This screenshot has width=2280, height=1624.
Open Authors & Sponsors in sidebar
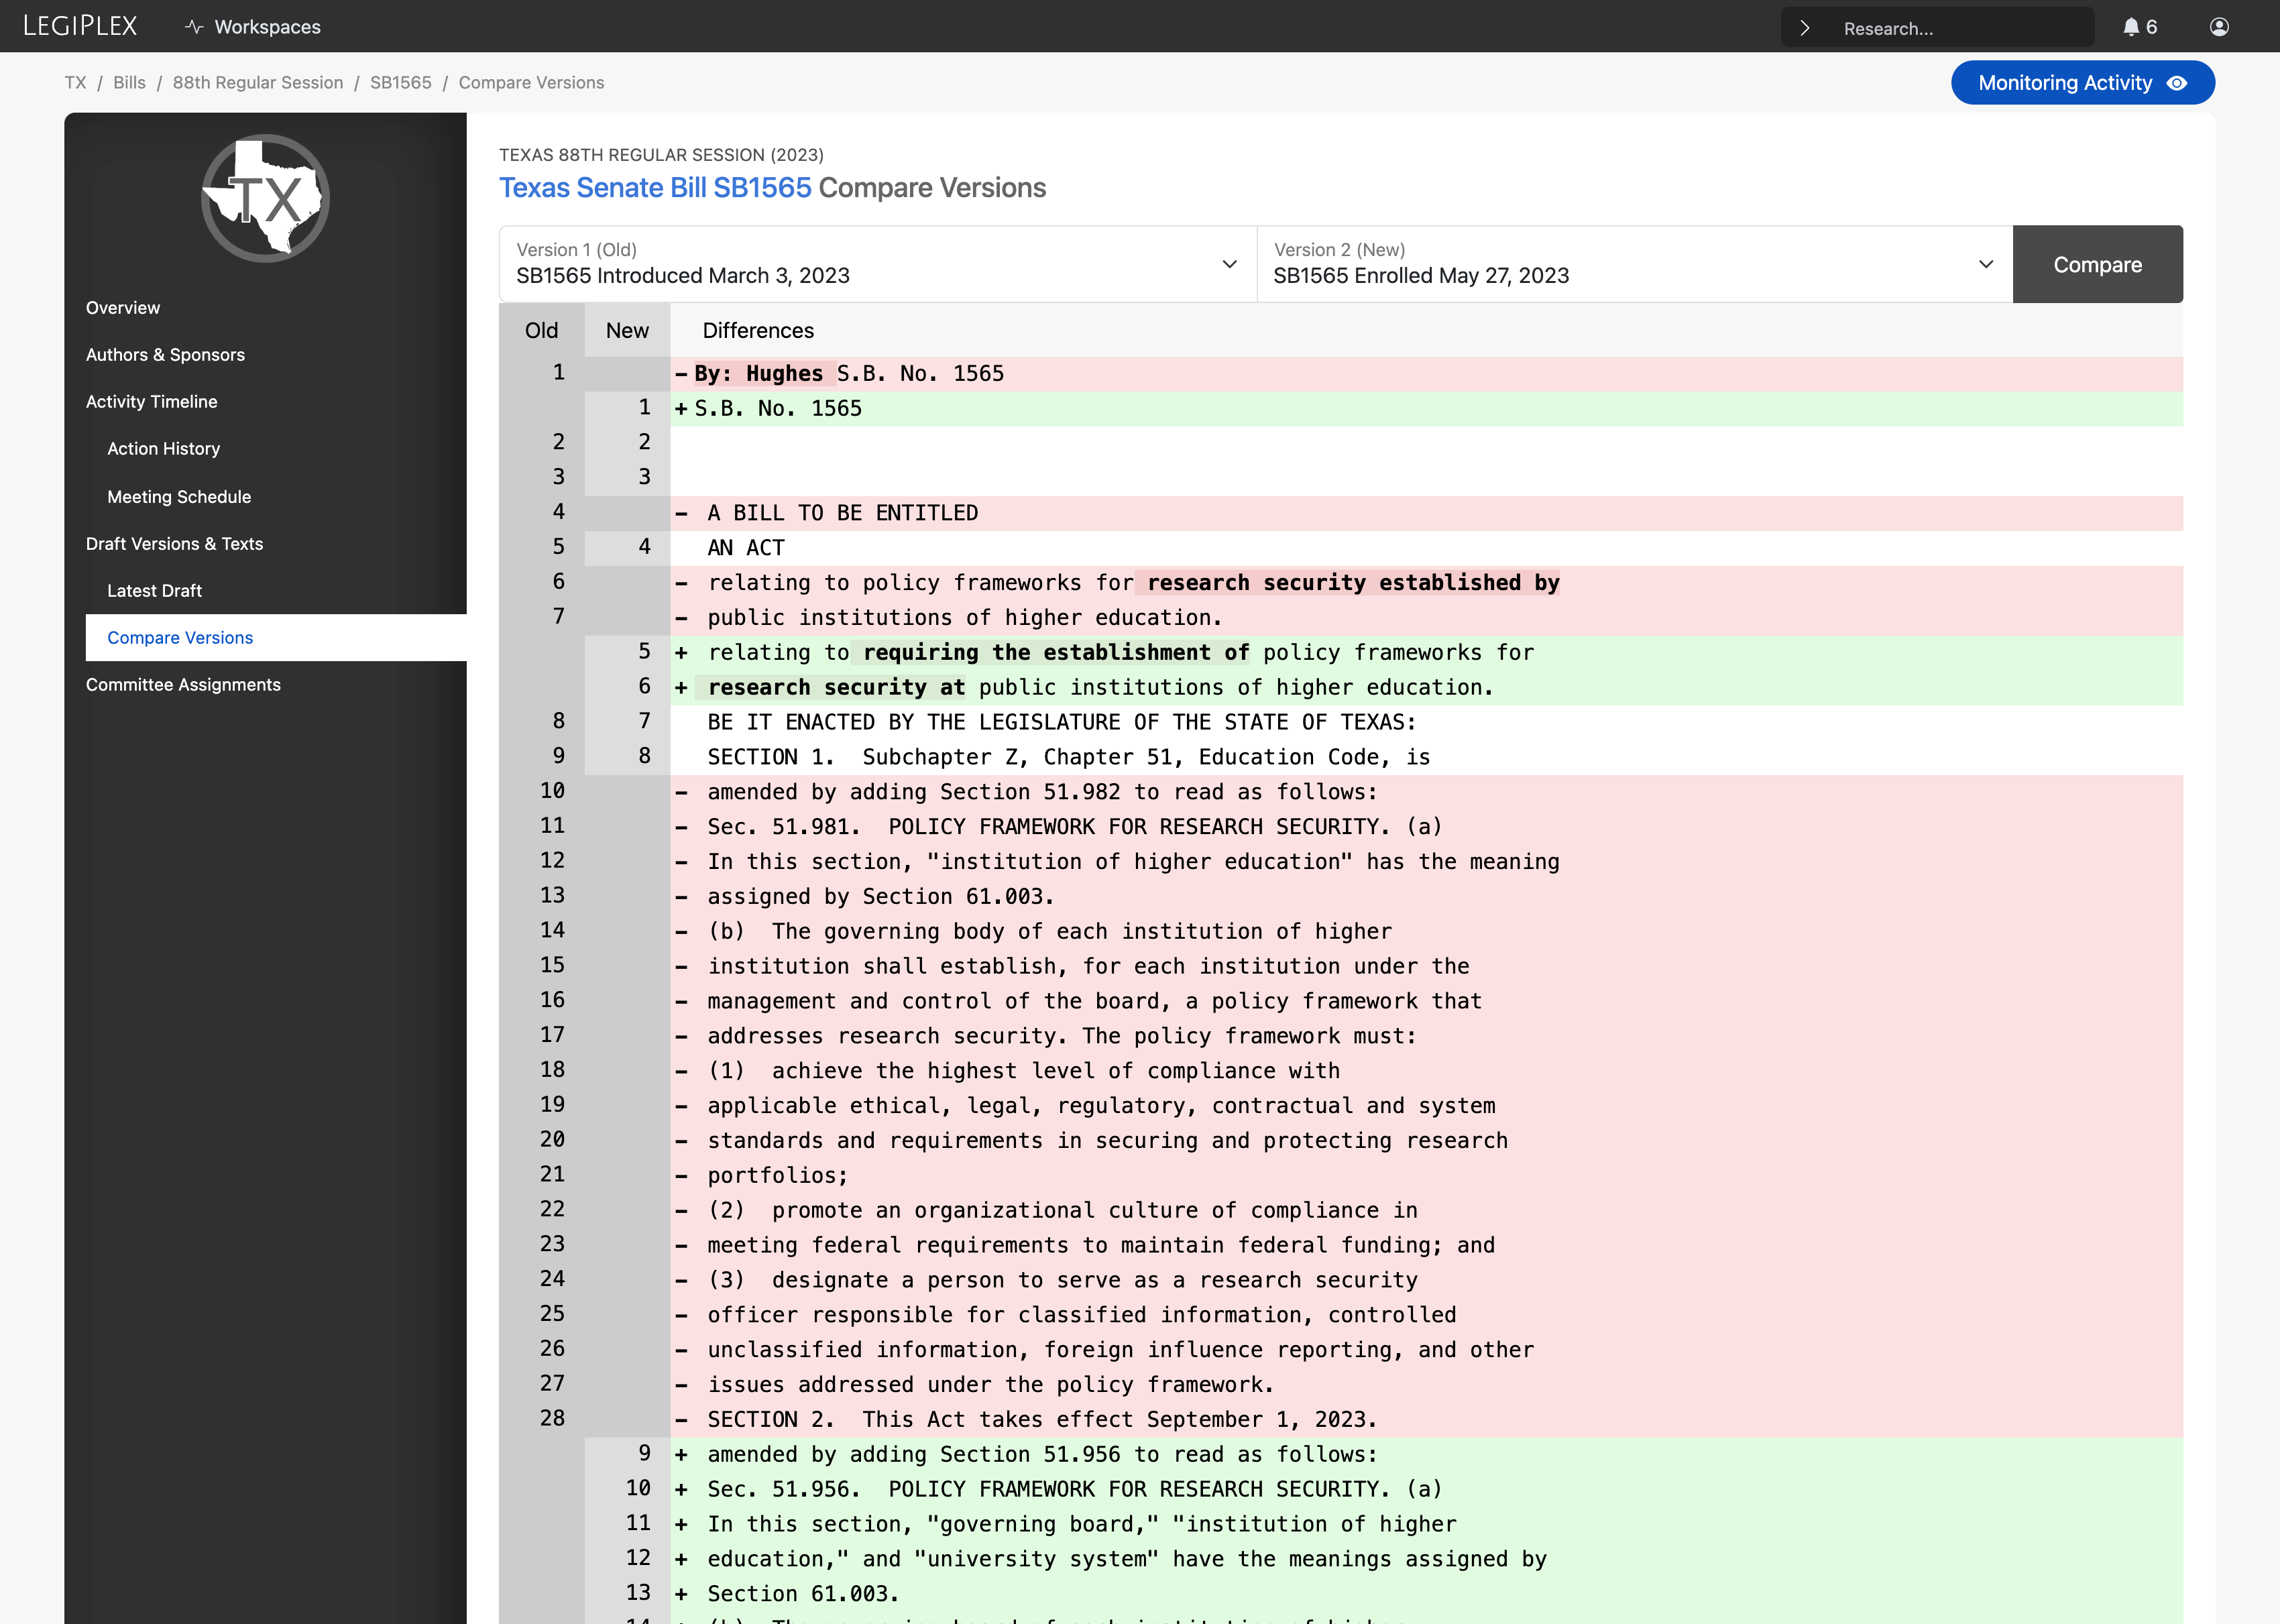point(165,355)
